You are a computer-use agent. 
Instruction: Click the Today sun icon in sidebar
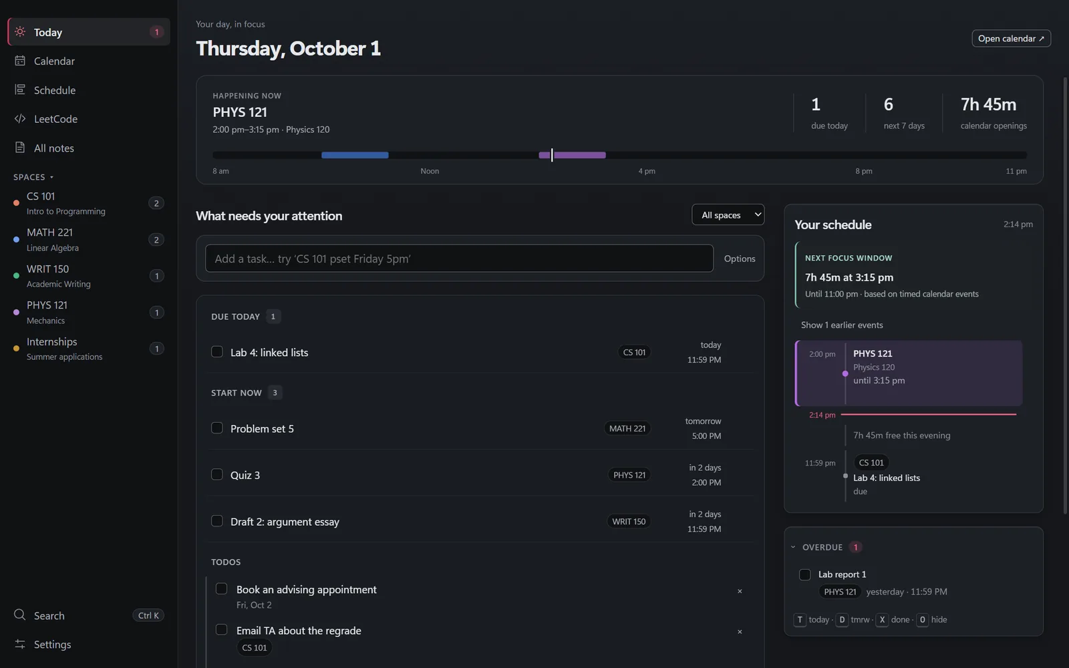[20, 32]
